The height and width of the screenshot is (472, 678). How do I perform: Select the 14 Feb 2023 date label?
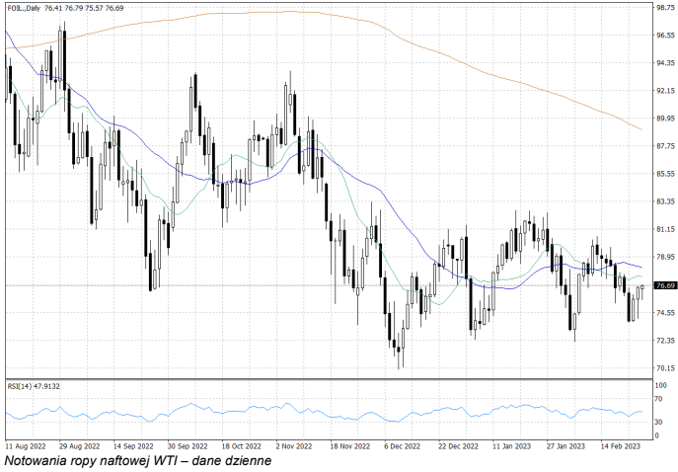click(x=620, y=445)
